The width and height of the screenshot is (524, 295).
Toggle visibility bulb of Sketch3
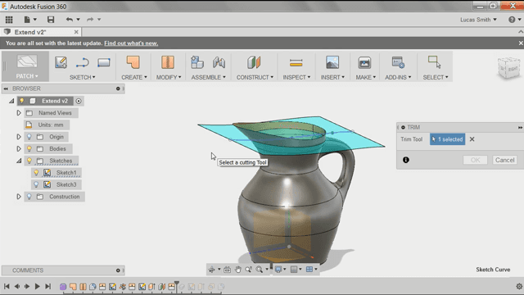pyautogui.click(x=36, y=184)
